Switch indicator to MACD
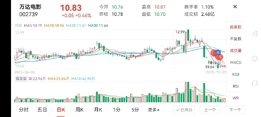This screenshot has width=261, height=117. [x=236, y=62]
